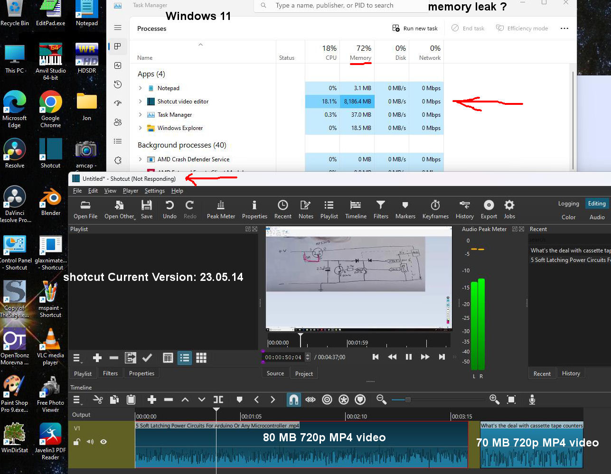Open the History toolbar icon

click(x=464, y=209)
